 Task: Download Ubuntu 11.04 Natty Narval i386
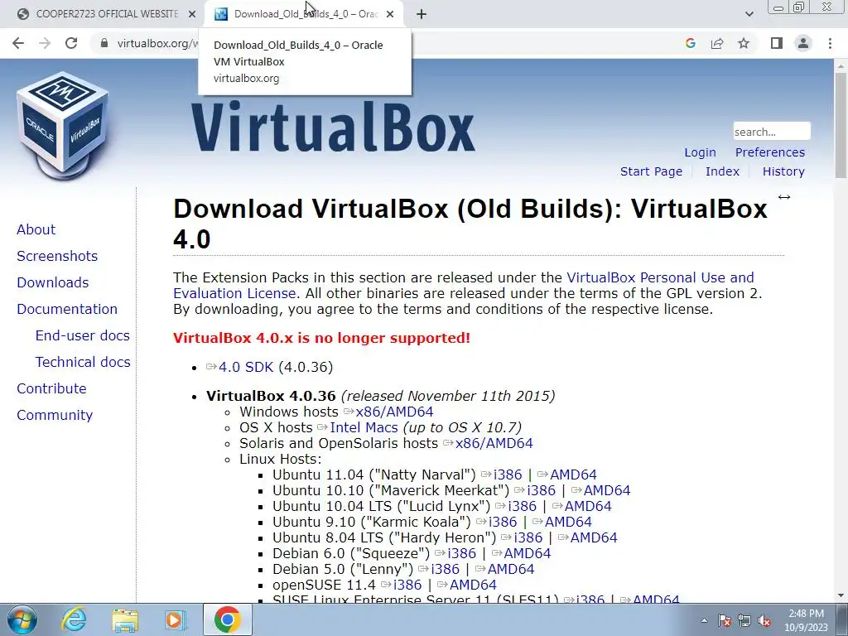tap(508, 475)
